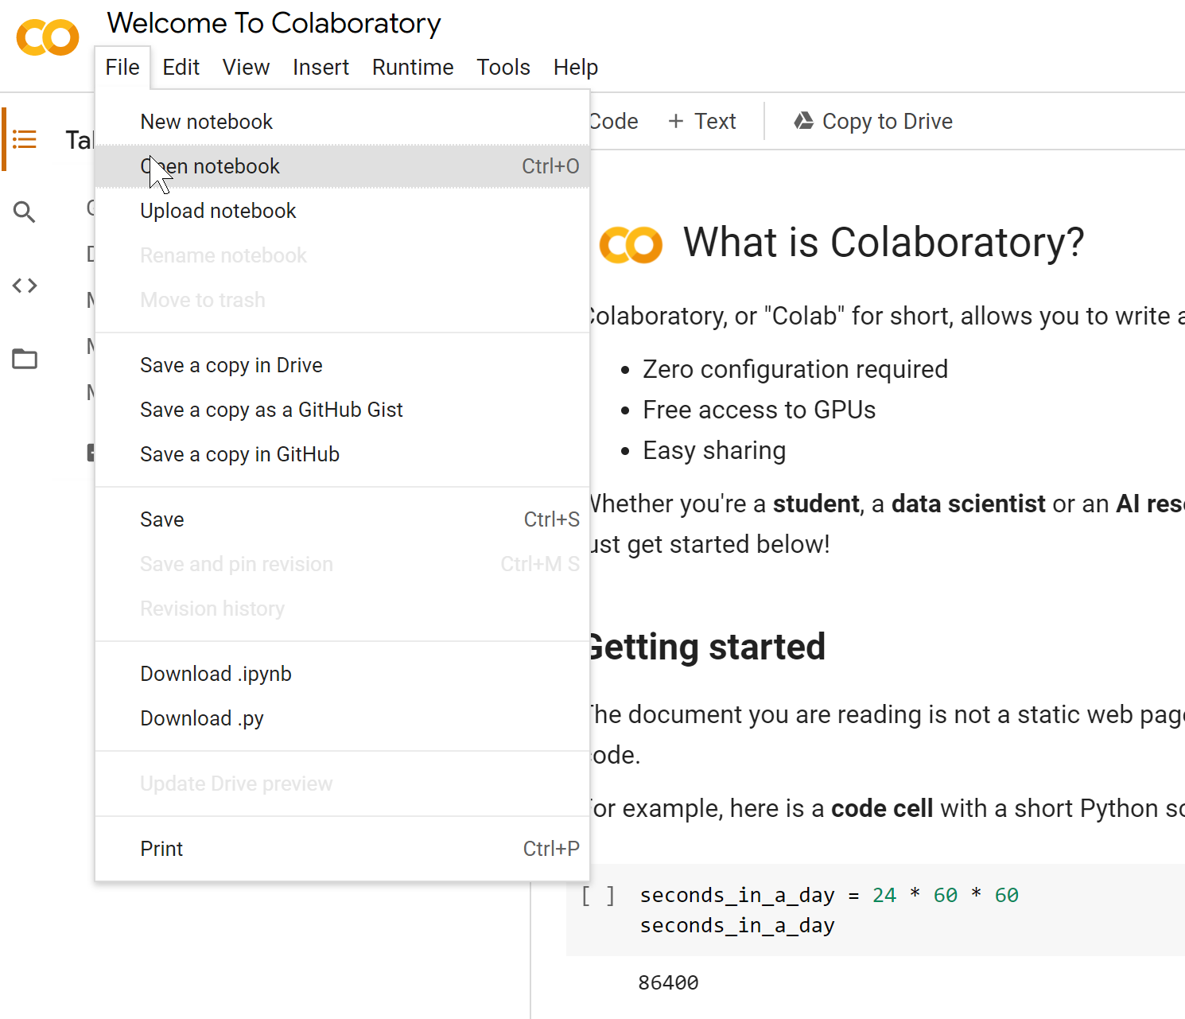Click the Google Drive icon beside Copy to Drive

click(x=804, y=121)
